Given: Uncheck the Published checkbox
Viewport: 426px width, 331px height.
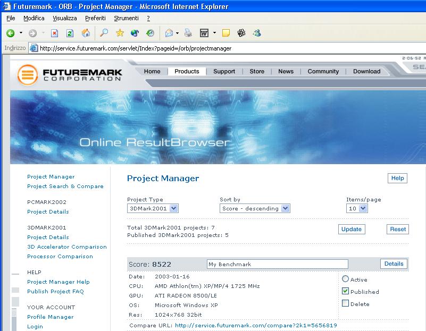Looking at the screenshot, I should click(x=345, y=291).
